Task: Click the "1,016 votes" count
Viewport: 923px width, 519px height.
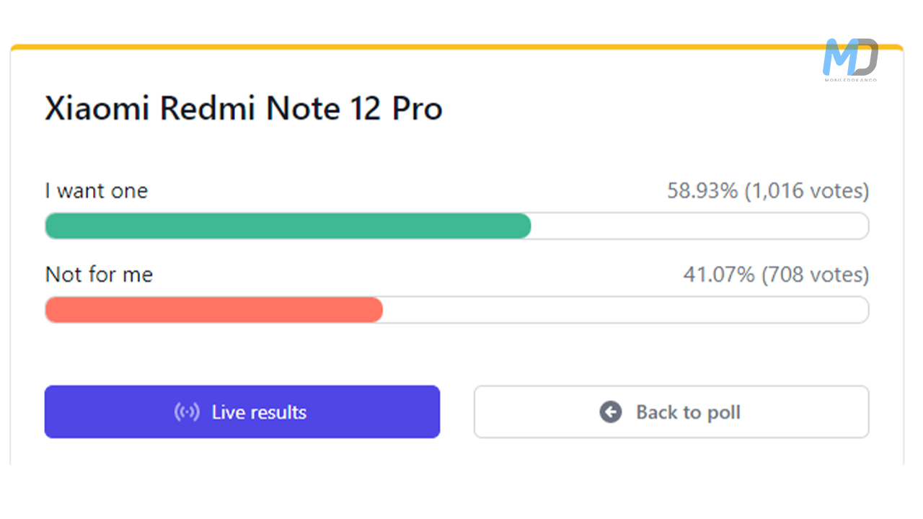Action: (x=807, y=191)
